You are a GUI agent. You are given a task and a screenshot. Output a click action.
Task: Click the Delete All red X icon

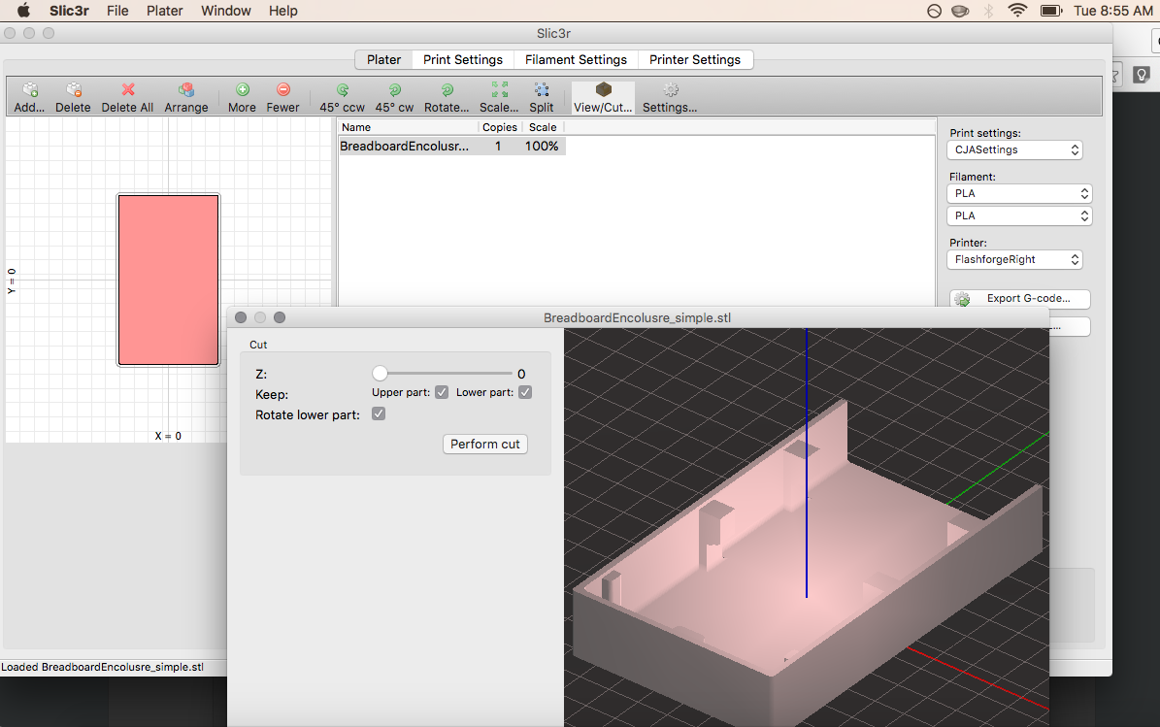[128, 89]
